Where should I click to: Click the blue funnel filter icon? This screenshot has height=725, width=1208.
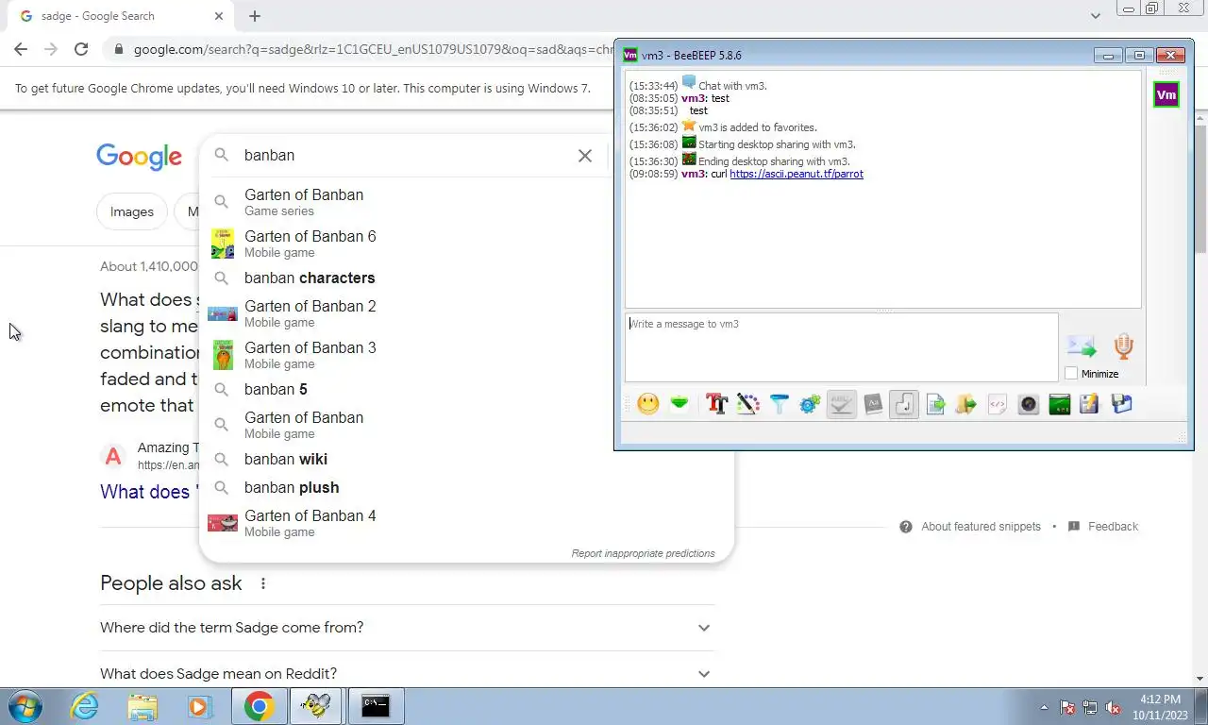[x=779, y=404]
